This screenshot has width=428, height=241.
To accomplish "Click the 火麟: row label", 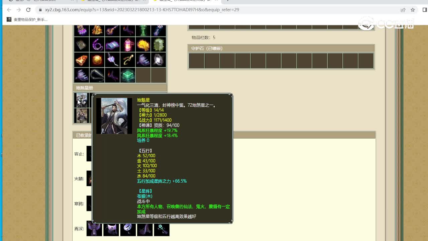I will click(79, 179).
